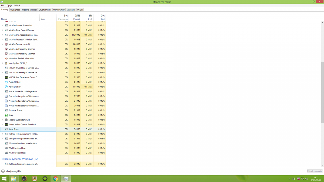Click Procesy systemu Windows (22) group header
Viewport: 324px width, 182px height.
pos(20,159)
